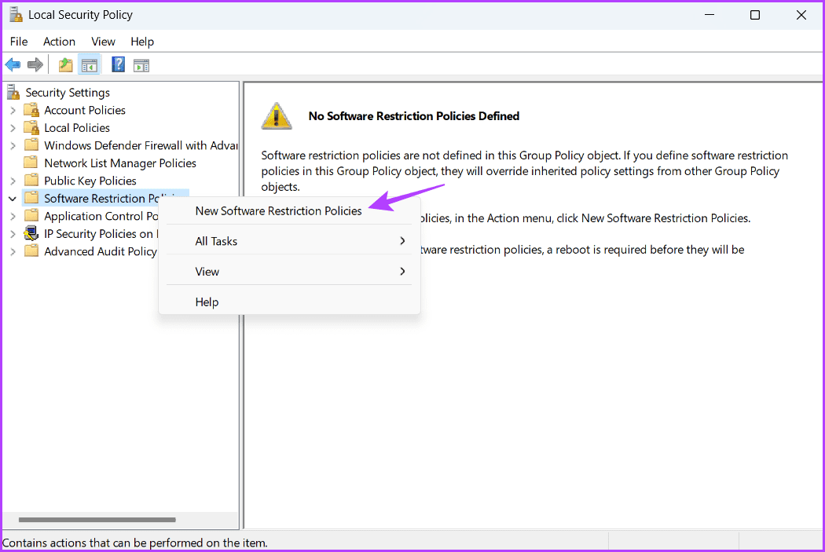Open the View menu in the menu bar

(x=103, y=42)
